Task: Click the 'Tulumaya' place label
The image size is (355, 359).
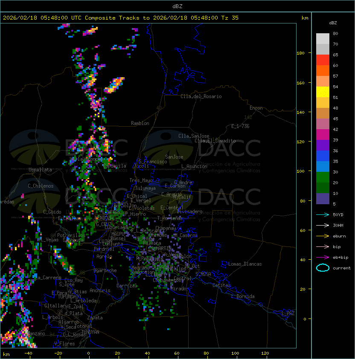Action: (x=145, y=188)
